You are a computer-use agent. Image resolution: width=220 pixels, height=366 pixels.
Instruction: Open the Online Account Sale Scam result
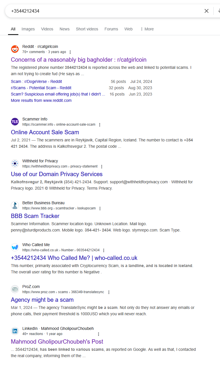[x=45, y=132]
